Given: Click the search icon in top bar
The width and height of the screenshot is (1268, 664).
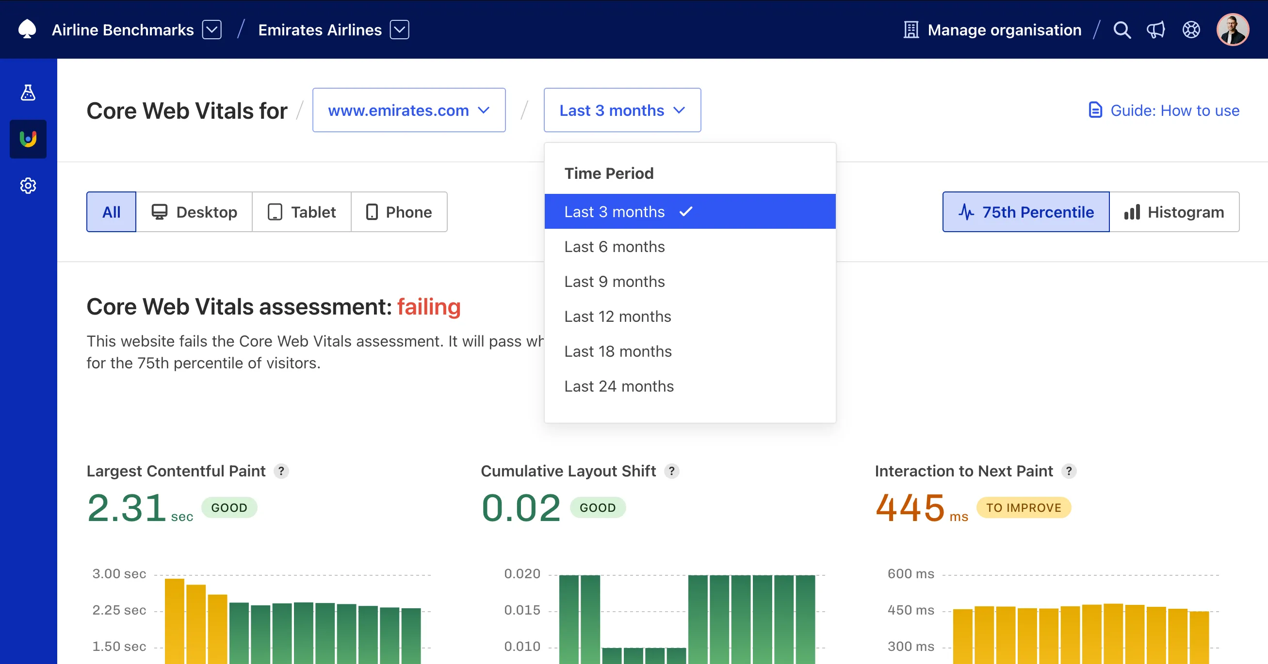Looking at the screenshot, I should pyautogui.click(x=1122, y=30).
